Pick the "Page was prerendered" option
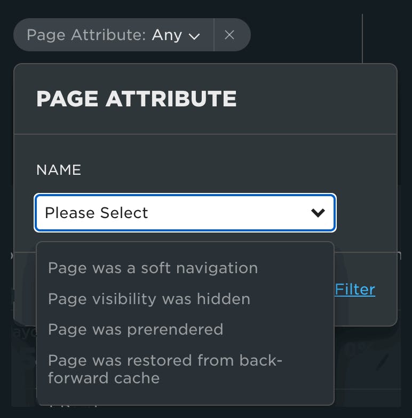The width and height of the screenshot is (412, 418). pos(136,329)
